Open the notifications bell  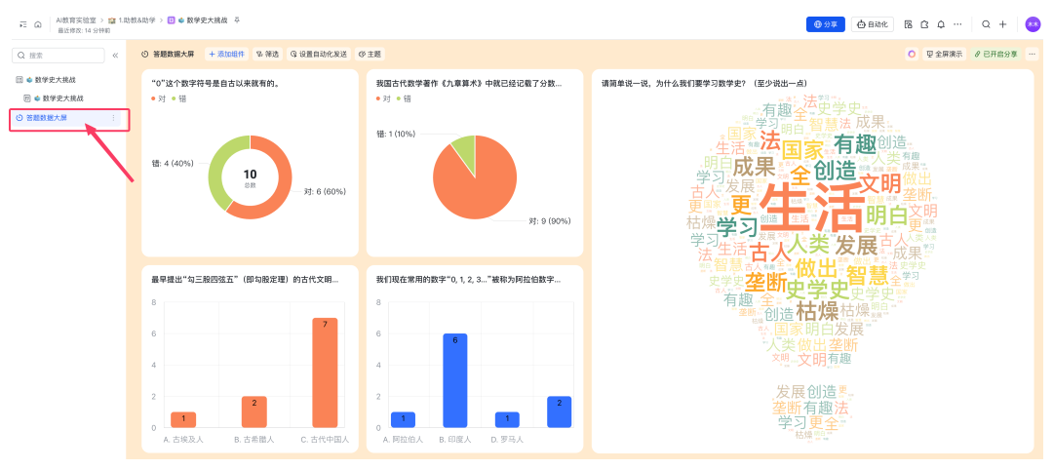(941, 24)
